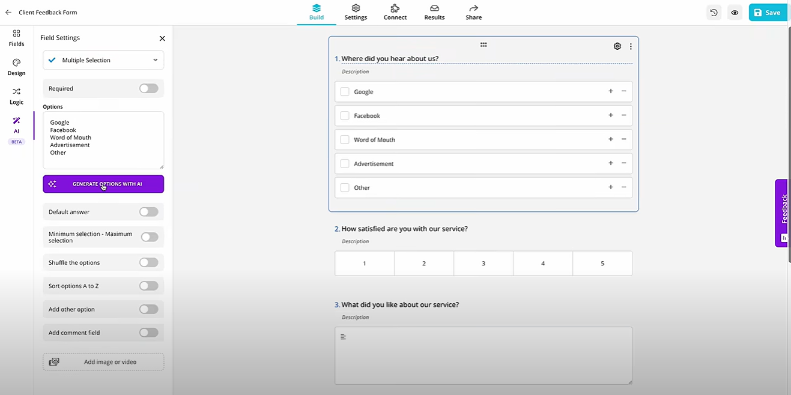Viewport: 791px width, 395px height.
Task: Add a new option after Facebook with plus
Action: tap(610, 115)
